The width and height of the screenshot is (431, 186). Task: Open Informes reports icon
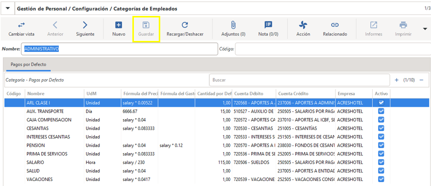(x=374, y=25)
